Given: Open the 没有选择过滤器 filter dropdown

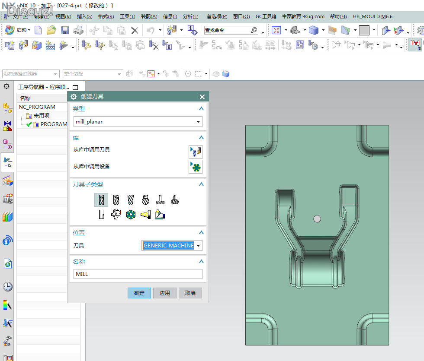Looking at the screenshot, I should coord(31,74).
